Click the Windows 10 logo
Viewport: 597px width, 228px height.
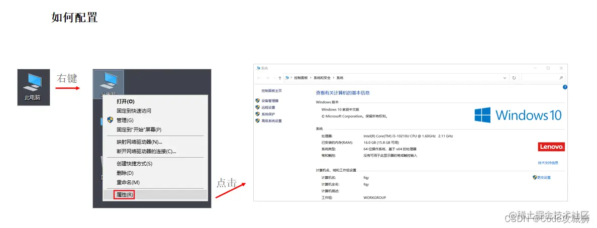(518, 115)
